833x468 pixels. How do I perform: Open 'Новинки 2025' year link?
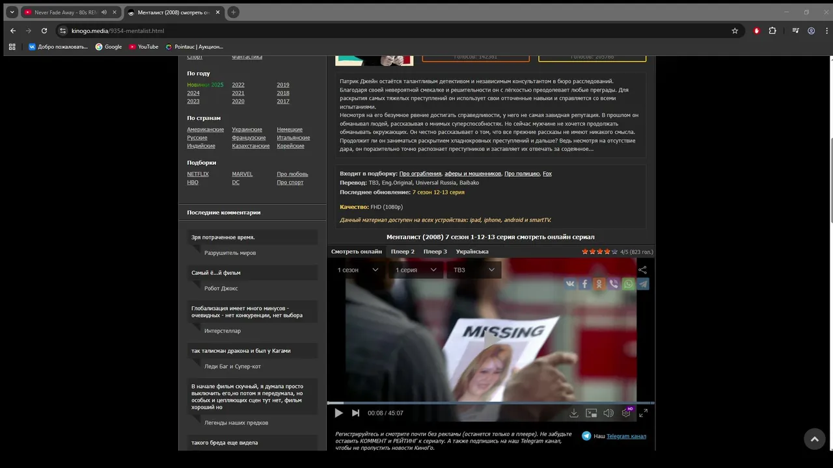(x=205, y=84)
